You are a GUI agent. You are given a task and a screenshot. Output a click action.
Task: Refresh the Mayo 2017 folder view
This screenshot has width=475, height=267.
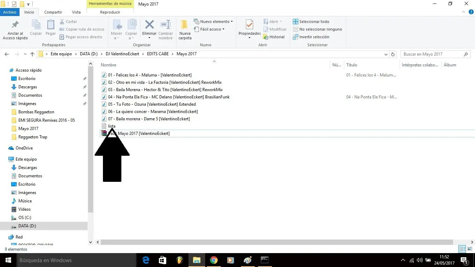(x=393, y=54)
